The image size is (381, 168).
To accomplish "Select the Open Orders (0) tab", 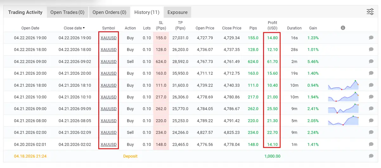I will (x=109, y=12).
